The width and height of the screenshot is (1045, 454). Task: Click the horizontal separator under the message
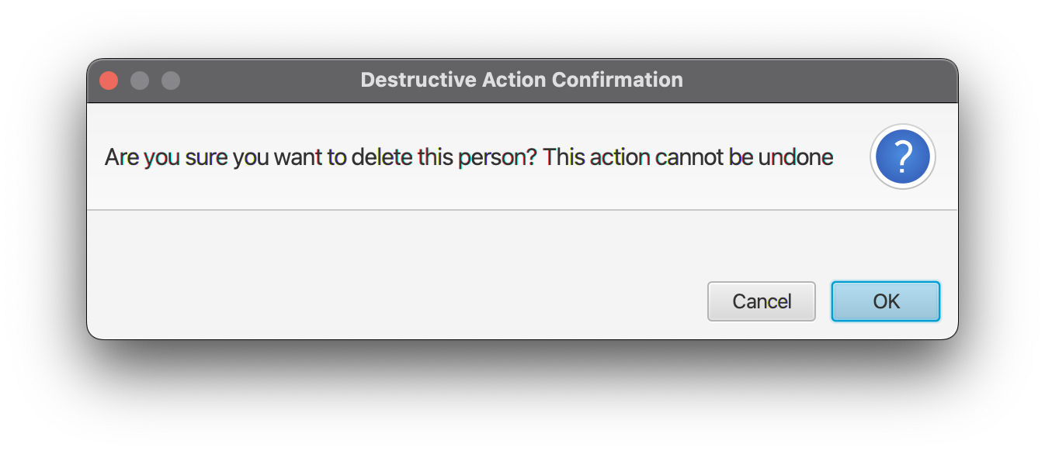(x=522, y=210)
